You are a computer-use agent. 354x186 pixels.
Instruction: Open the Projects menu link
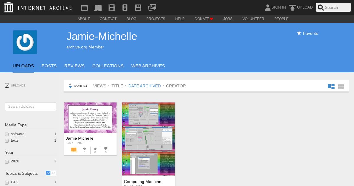pyautogui.click(x=156, y=19)
